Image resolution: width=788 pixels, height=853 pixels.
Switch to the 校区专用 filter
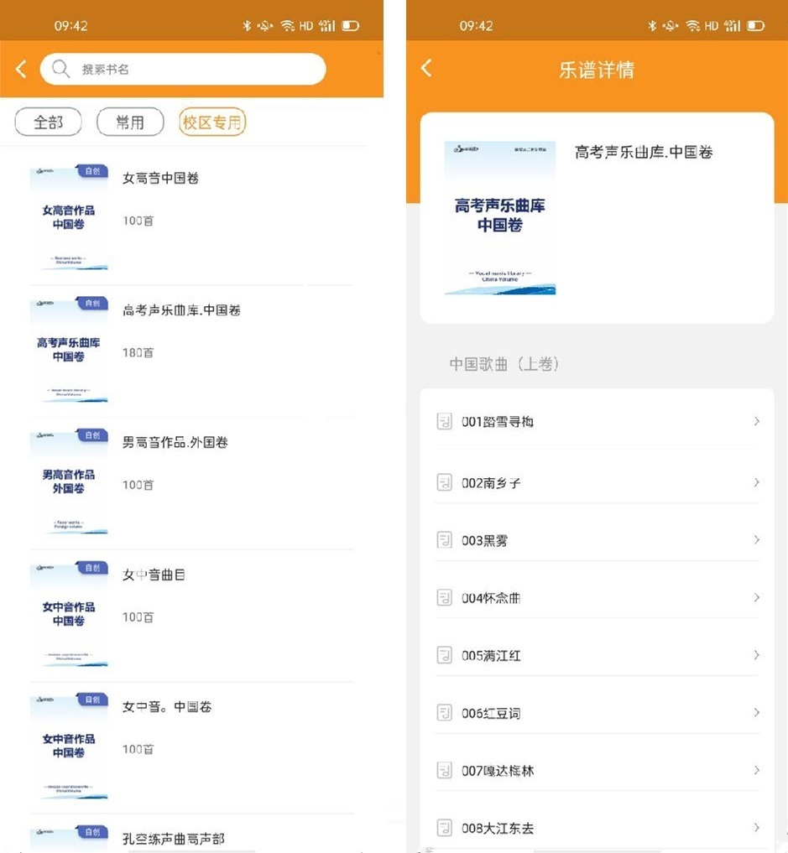[x=211, y=122]
